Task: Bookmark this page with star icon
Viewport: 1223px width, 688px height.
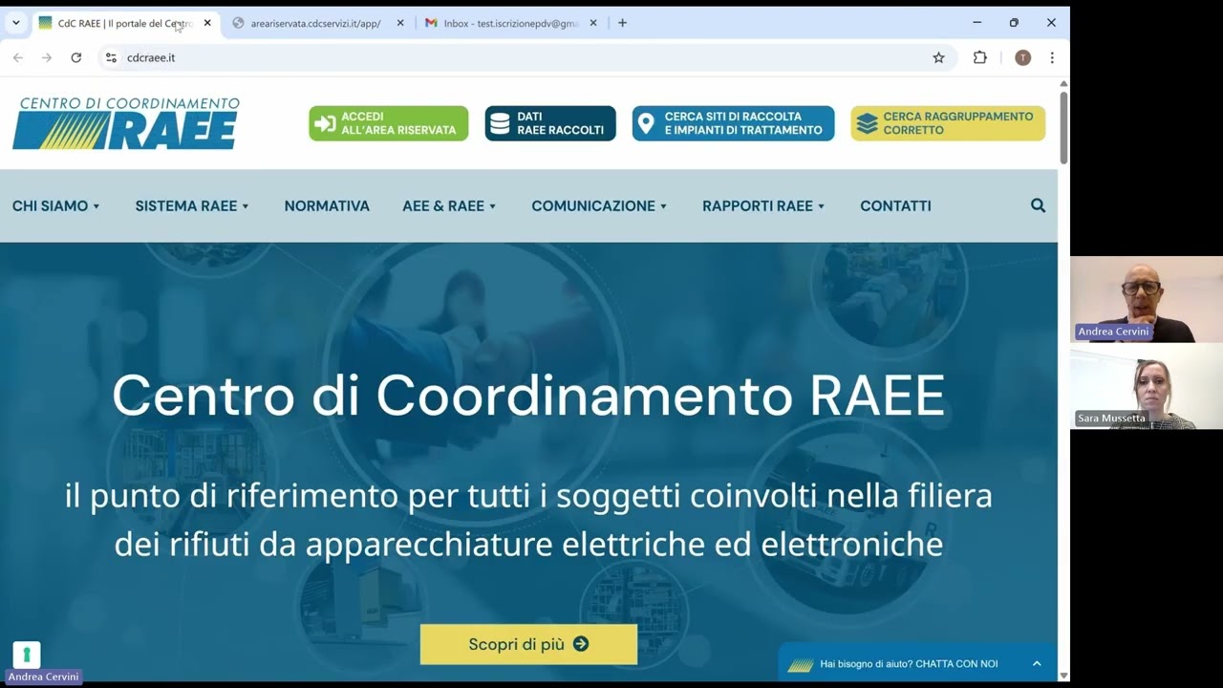Action: [938, 57]
